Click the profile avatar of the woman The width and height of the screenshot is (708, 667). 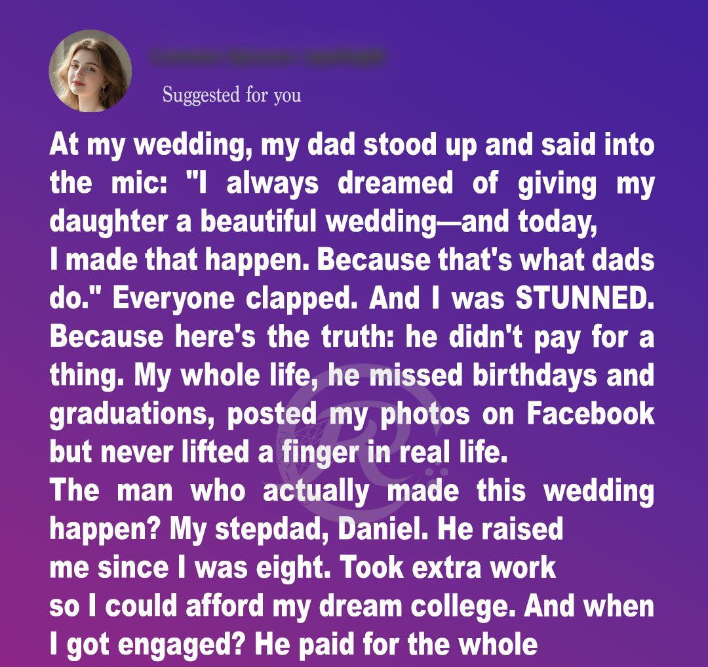tap(90, 71)
